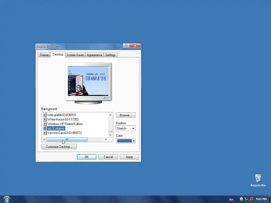Open the Screen Saver tab
The width and height of the screenshot is (271, 203).
pos(75,55)
